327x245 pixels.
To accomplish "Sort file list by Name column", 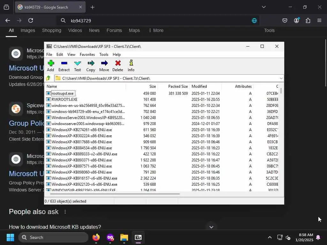I will coord(85,86).
